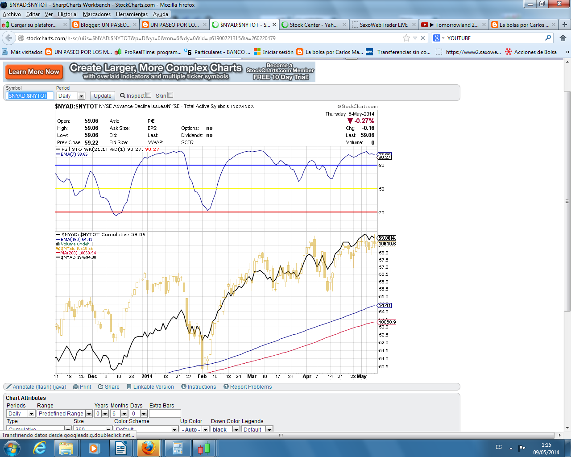This screenshot has height=457, width=571.
Task: Click the Learn More Now banner button
Action: click(34, 71)
